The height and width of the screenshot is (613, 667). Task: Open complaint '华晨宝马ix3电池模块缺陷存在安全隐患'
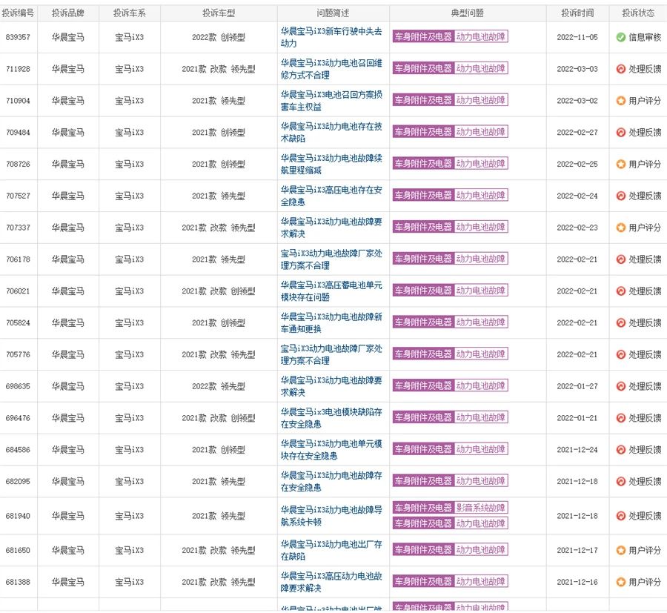point(331,418)
